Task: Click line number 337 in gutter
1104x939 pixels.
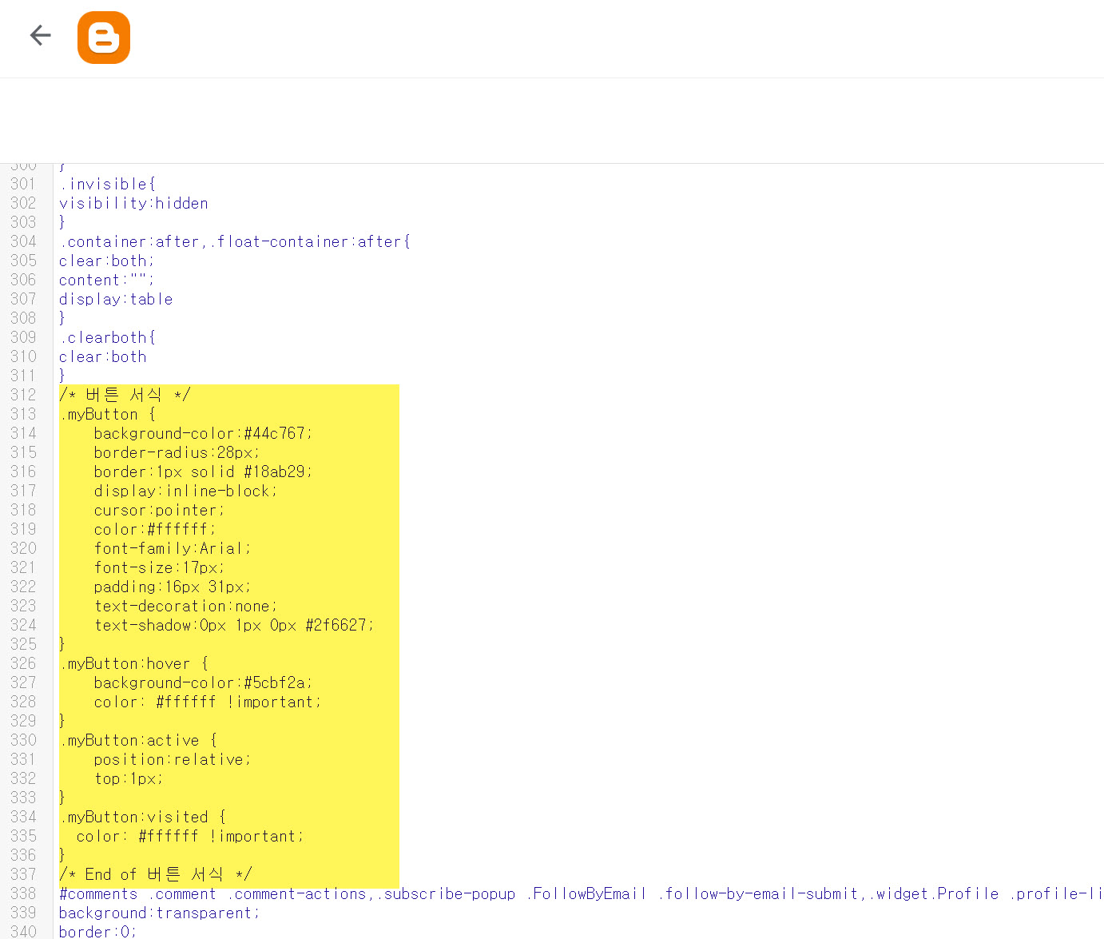Action: (23, 874)
